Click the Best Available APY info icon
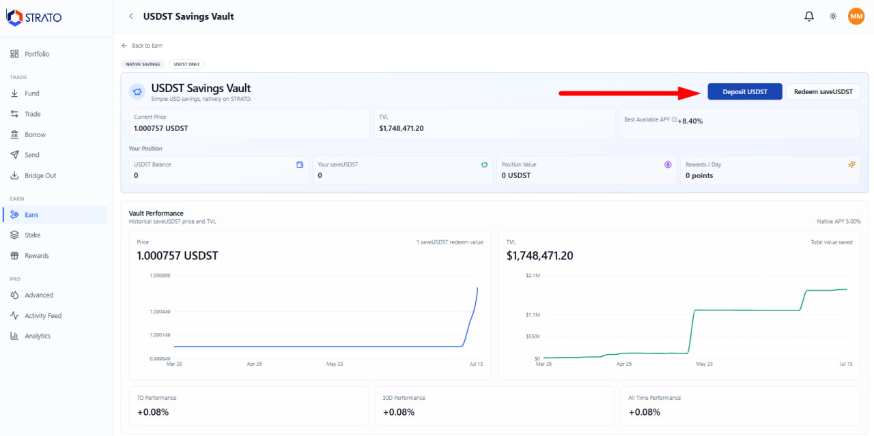This screenshot has height=436, width=874. point(675,120)
